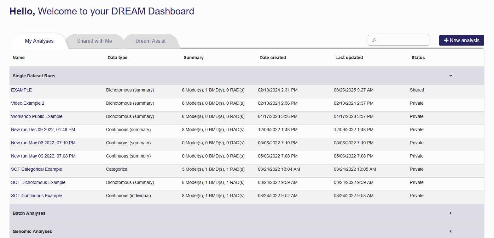Click the magnifier icon in search box
This screenshot has height=238, width=494.
374,41
